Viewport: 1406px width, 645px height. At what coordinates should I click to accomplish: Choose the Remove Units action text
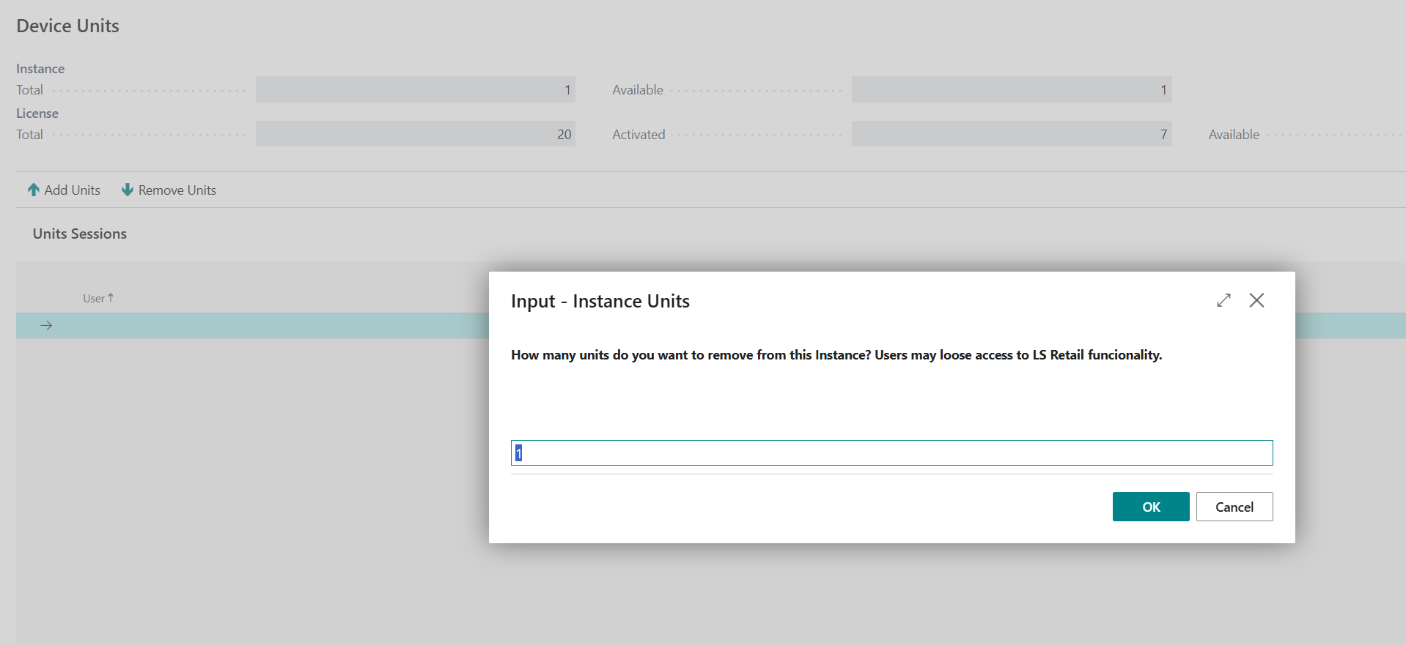(177, 190)
